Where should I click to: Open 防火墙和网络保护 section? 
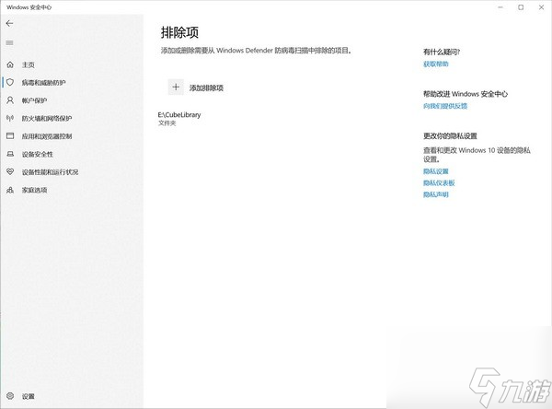pyautogui.click(x=47, y=119)
